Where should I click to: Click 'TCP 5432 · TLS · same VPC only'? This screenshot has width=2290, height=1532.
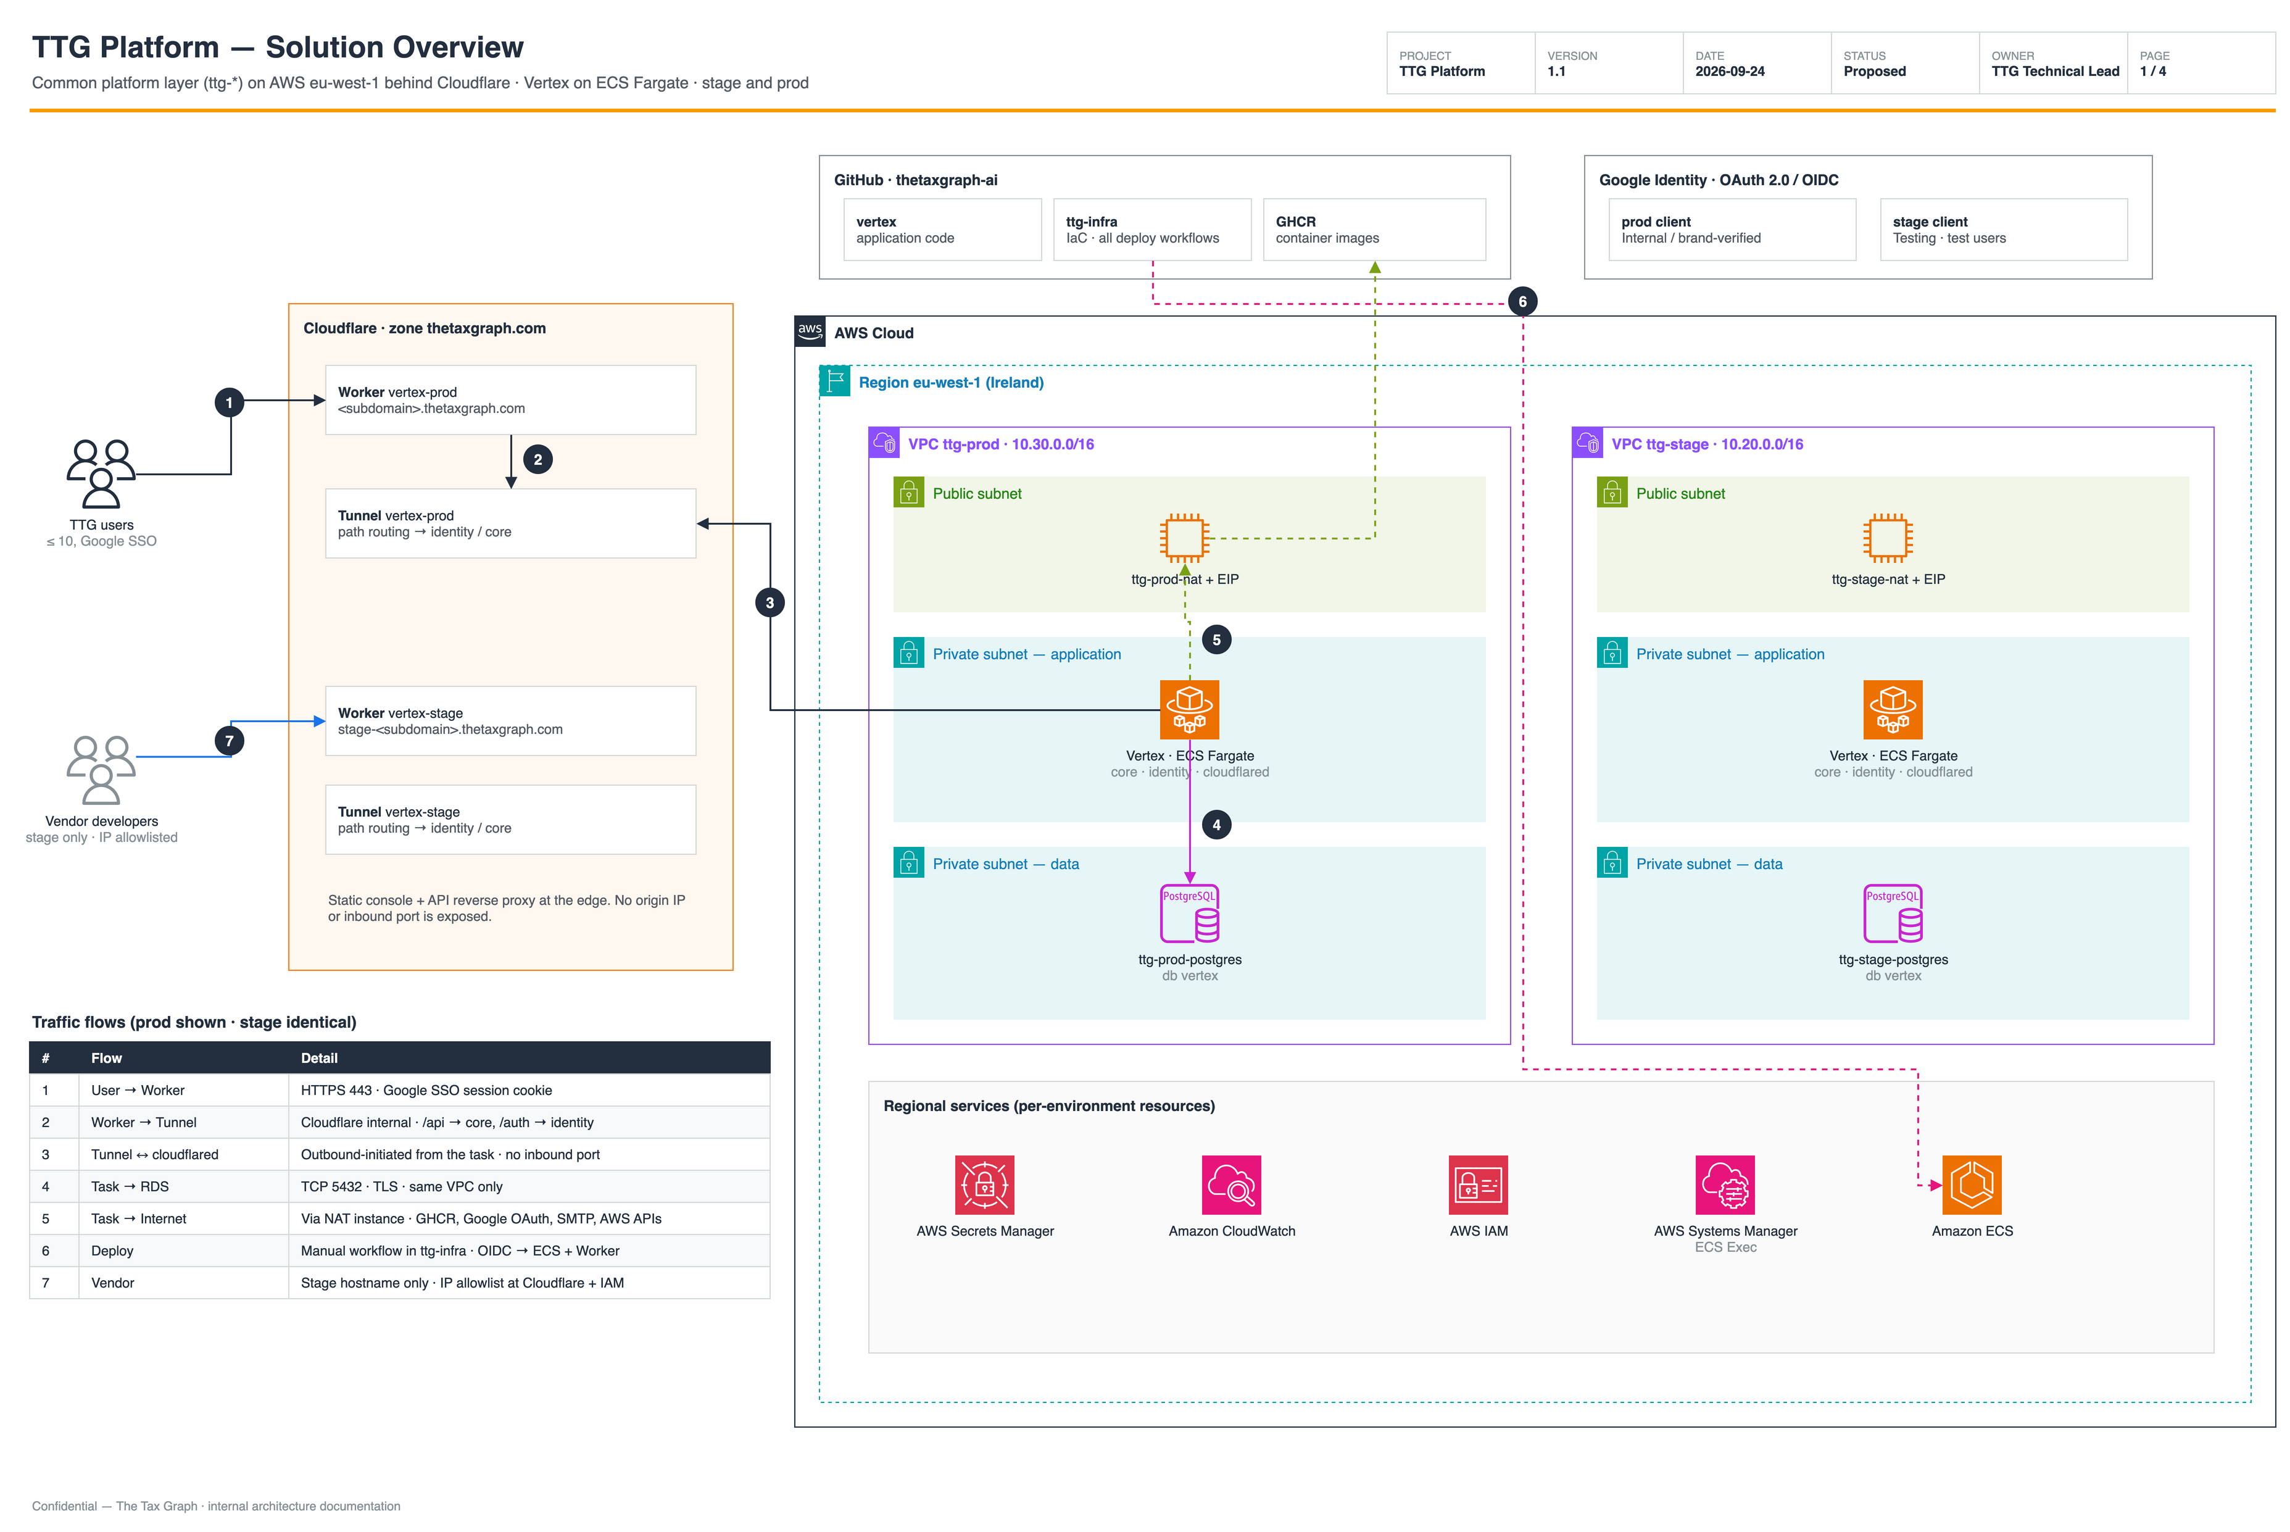401,1187
